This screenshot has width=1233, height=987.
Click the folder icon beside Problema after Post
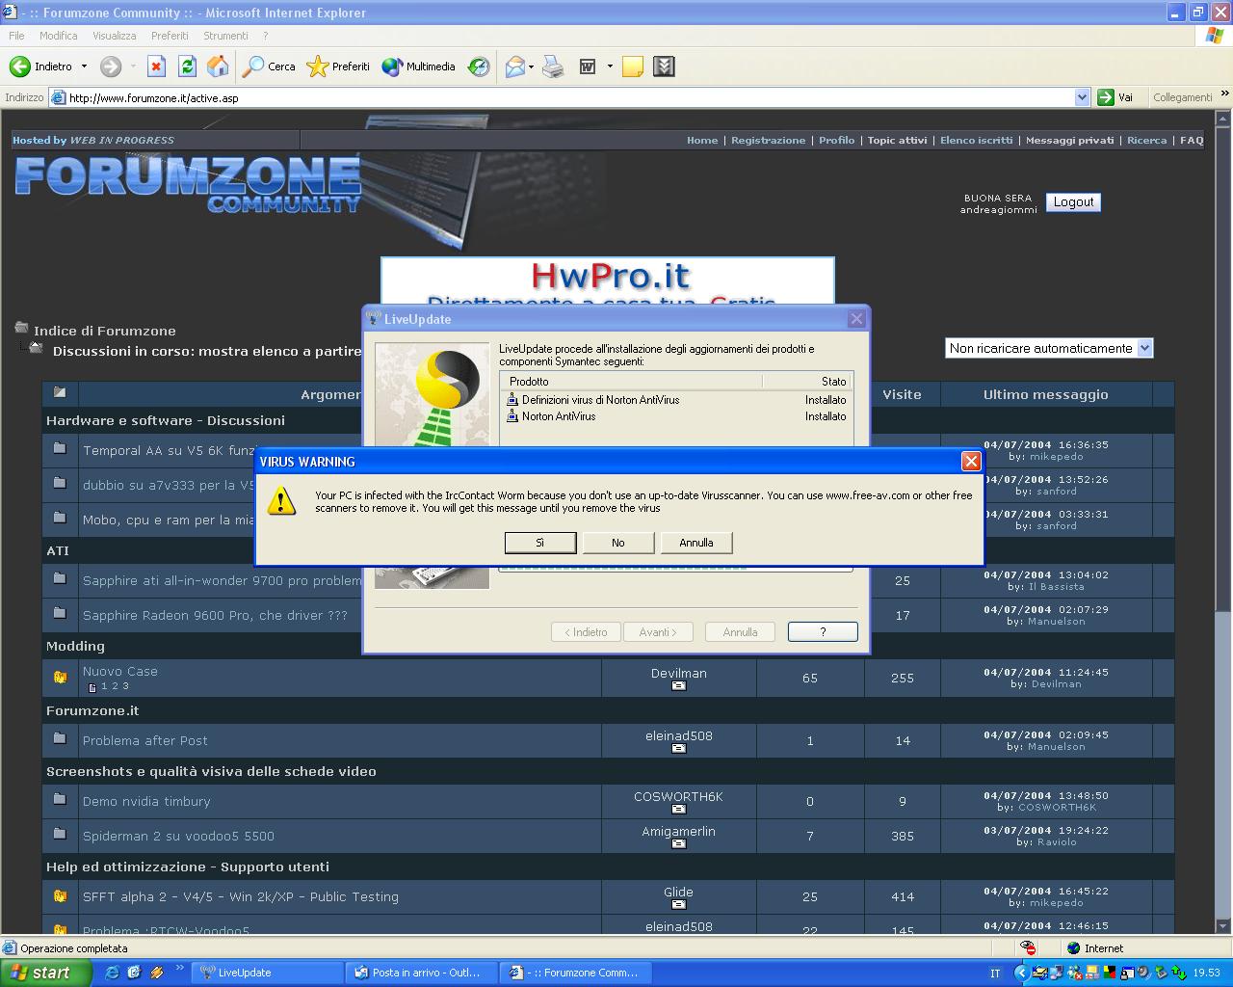[60, 738]
